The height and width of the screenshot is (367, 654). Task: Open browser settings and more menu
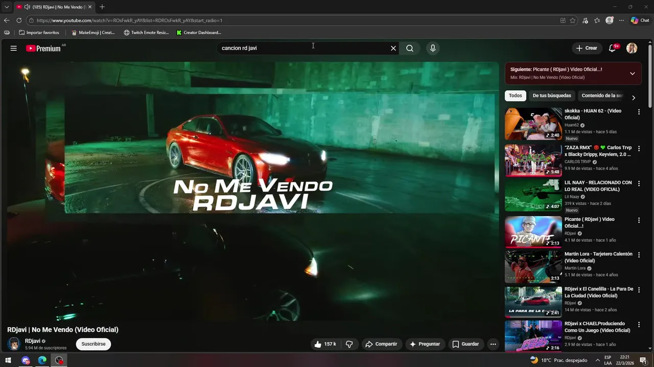click(x=622, y=20)
